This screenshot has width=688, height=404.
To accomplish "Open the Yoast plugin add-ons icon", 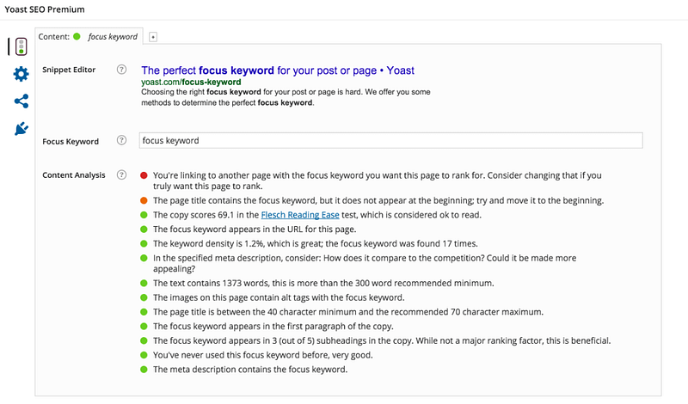I will click(x=21, y=129).
